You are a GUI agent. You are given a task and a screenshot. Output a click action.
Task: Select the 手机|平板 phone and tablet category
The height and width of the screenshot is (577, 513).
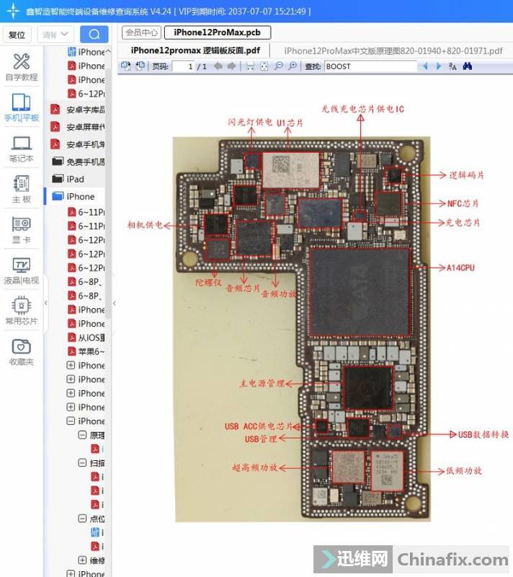point(22,107)
